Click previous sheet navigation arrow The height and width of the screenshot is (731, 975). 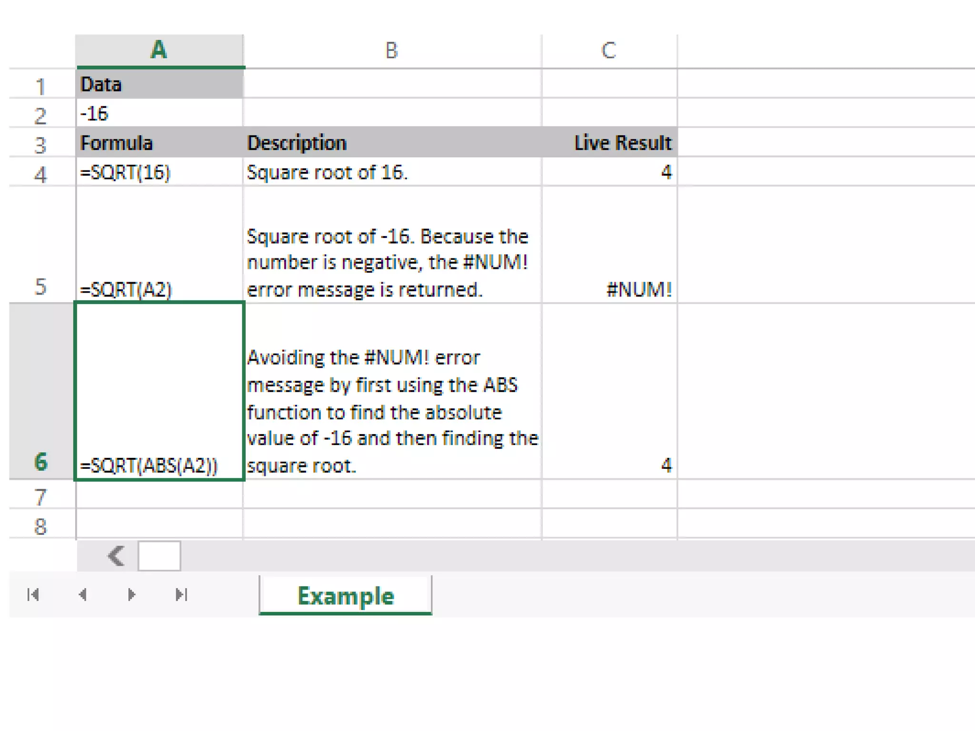point(83,594)
